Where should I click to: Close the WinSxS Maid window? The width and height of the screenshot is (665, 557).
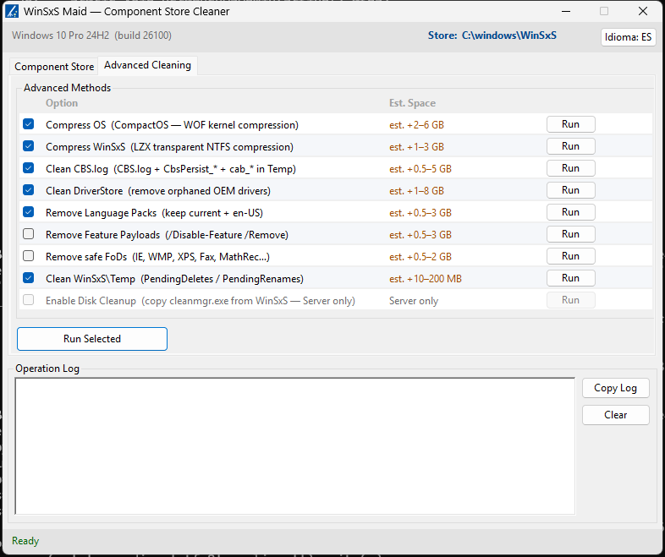click(643, 12)
